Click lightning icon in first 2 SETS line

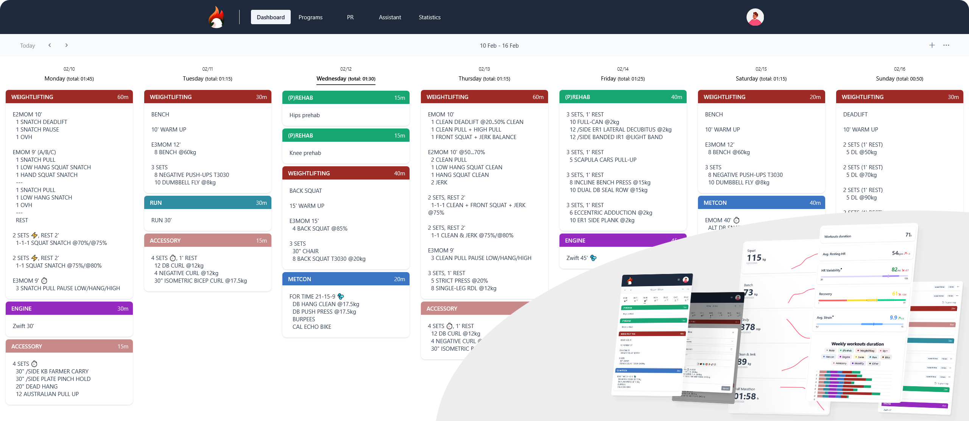point(34,235)
